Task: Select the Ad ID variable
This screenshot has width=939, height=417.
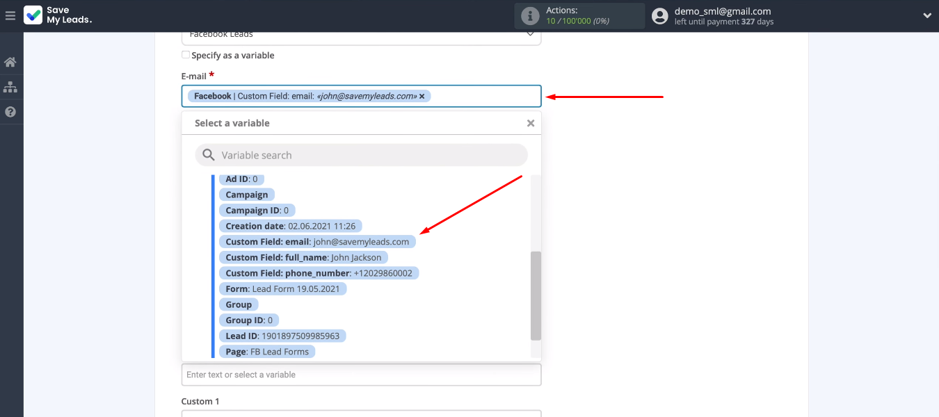Action: [241, 179]
